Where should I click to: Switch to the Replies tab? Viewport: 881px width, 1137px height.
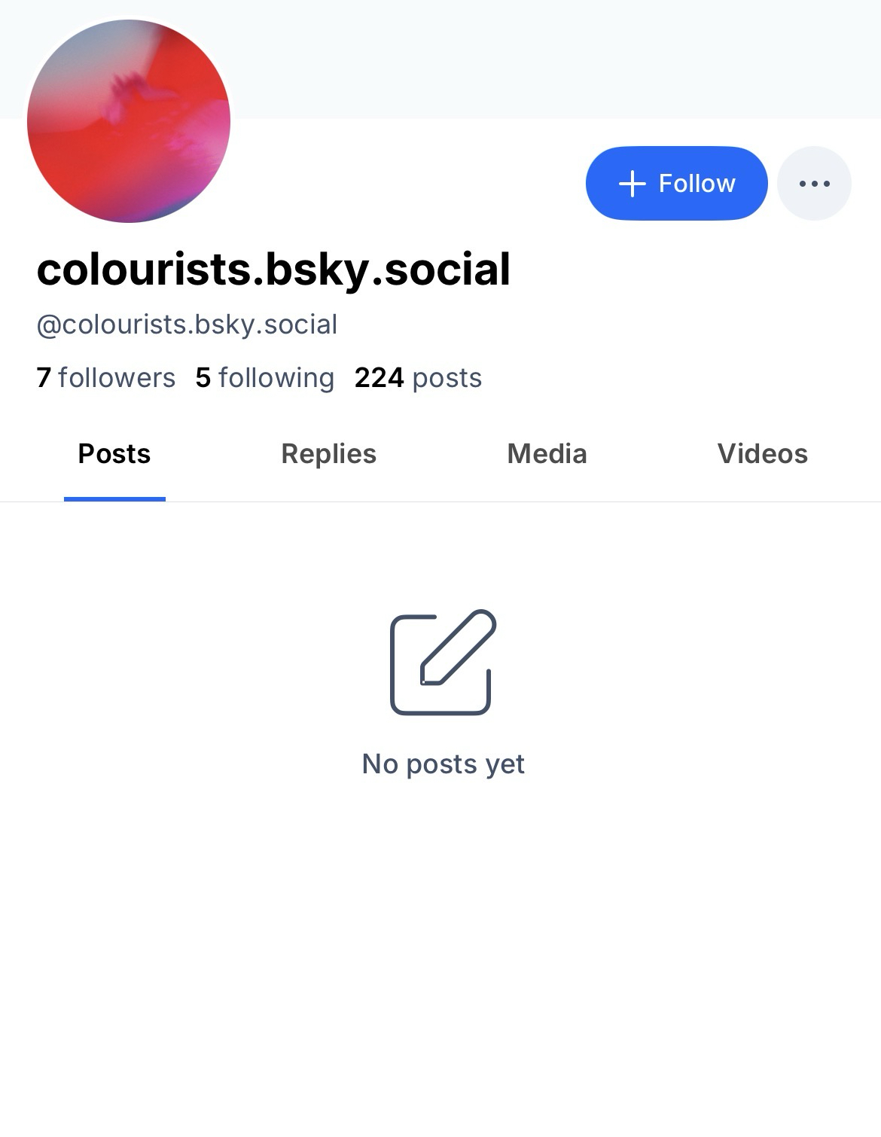tap(328, 454)
